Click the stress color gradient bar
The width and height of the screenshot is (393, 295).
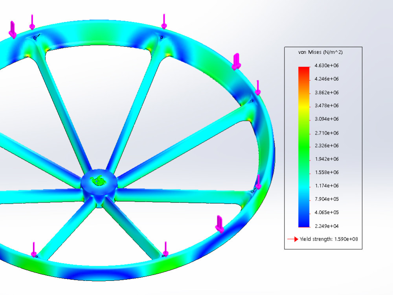pos(304,147)
